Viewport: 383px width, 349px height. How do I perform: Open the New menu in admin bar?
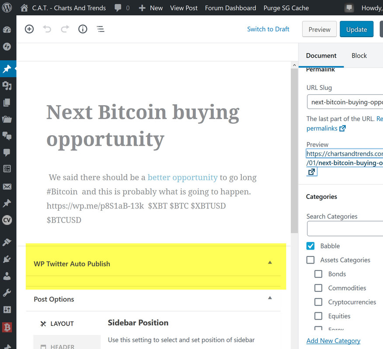tap(150, 8)
